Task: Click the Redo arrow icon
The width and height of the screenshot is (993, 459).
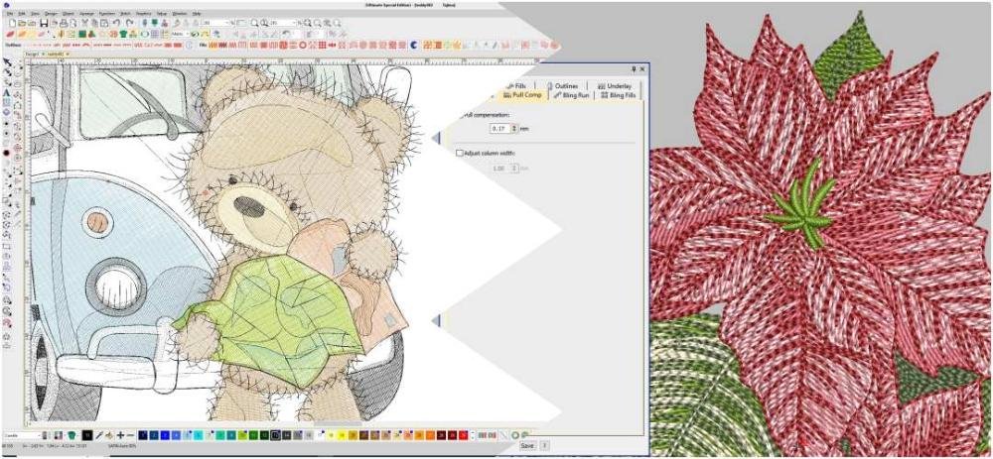Action: 130,23
